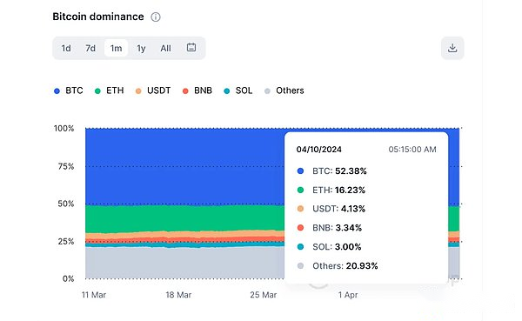The image size is (522, 321).
Task: Click the orange USDT legend dot
Action: (138, 90)
